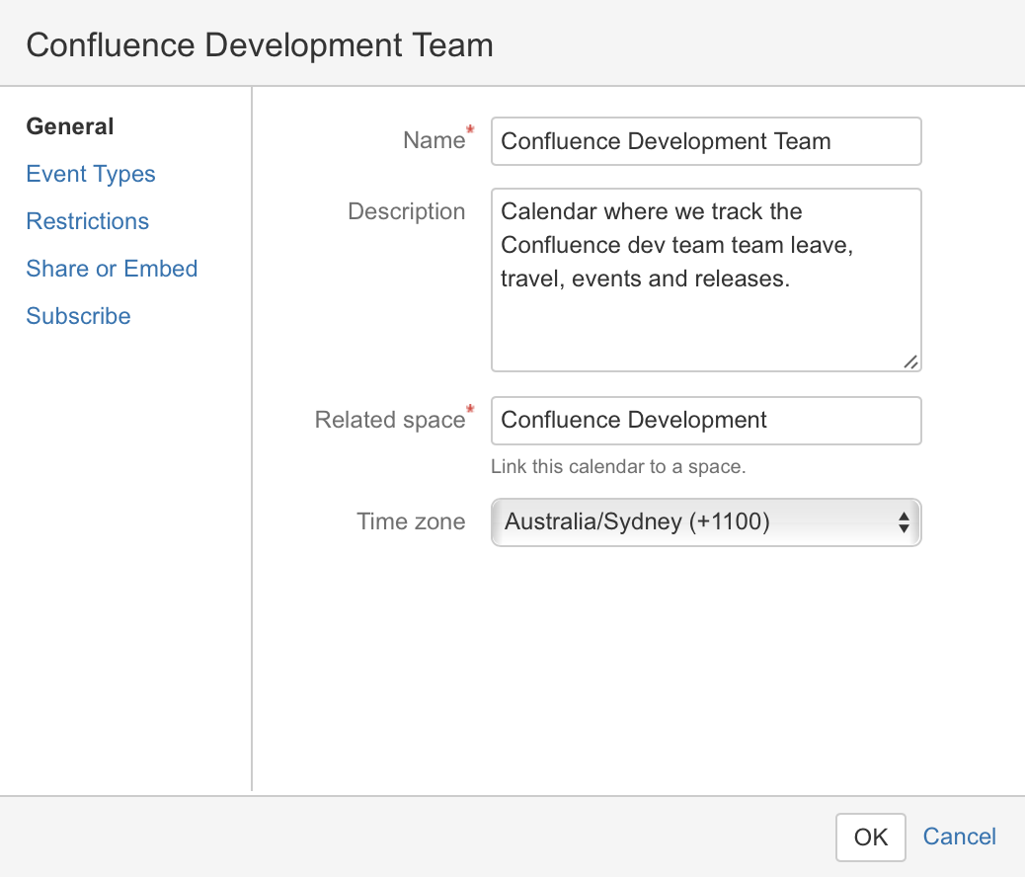The height and width of the screenshot is (877, 1025).
Task: Click the Related space input field
Action: click(705, 420)
